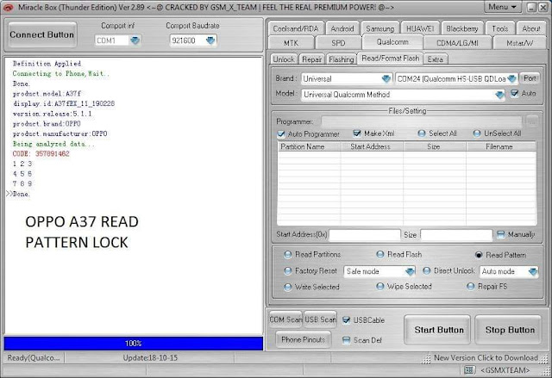Open the Read/Format Flash sub-tab

[391, 59]
